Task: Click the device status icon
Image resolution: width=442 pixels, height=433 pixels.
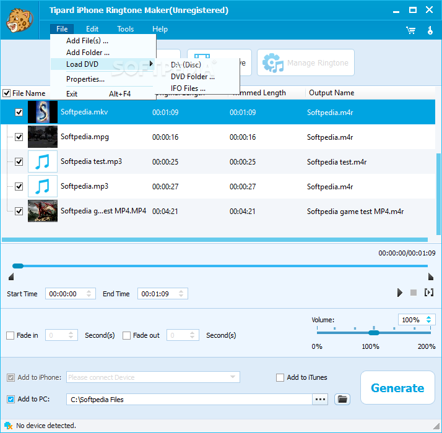Action: [8, 426]
